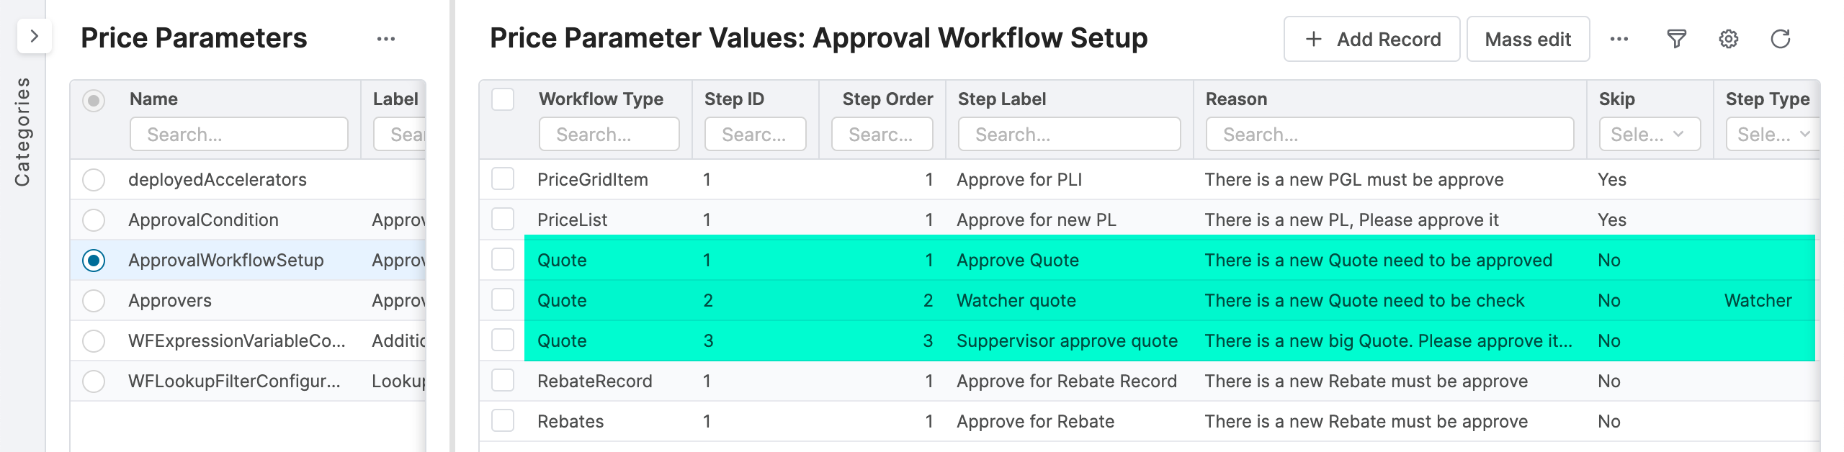Screen dimensions: 1844x452
Task: Click the Reason search field
Action: coord(1389,134)
